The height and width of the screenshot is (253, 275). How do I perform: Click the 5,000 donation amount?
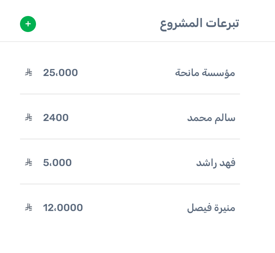[57, 163]
